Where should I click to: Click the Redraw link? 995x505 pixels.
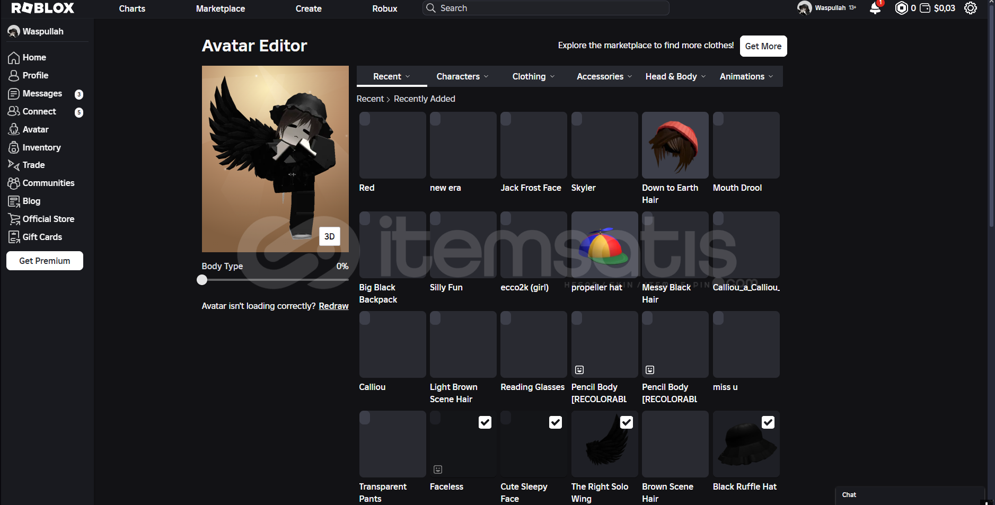pos(333,306)
